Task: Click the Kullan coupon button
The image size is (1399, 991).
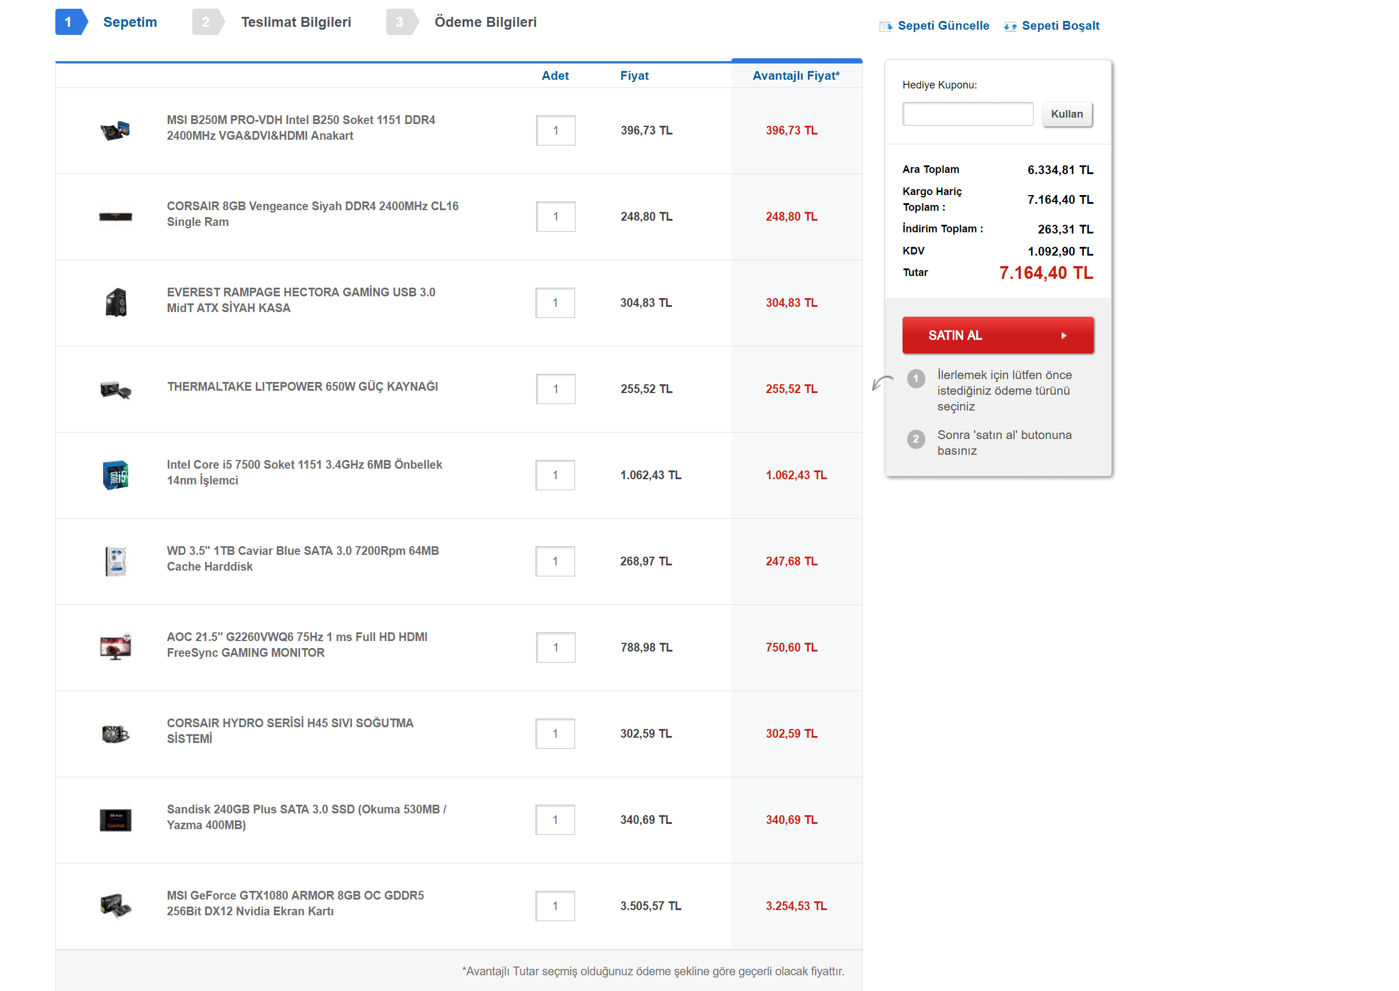Action: pyautogui.click(x=1066, y=114)
